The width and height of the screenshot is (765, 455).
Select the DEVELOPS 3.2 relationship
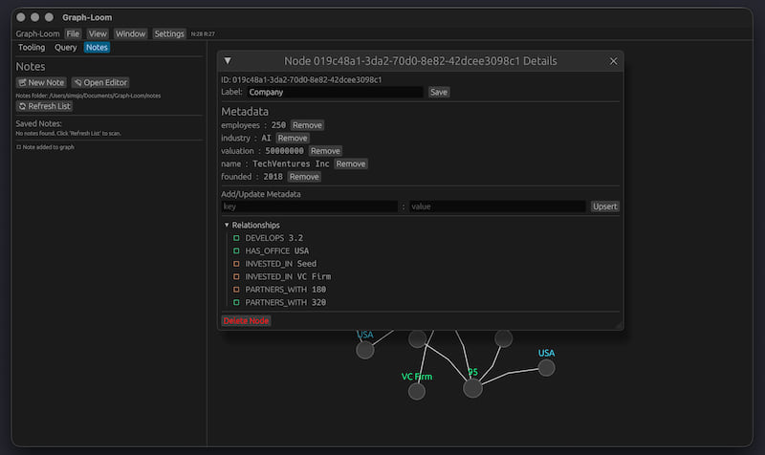(x=273, y=238)
